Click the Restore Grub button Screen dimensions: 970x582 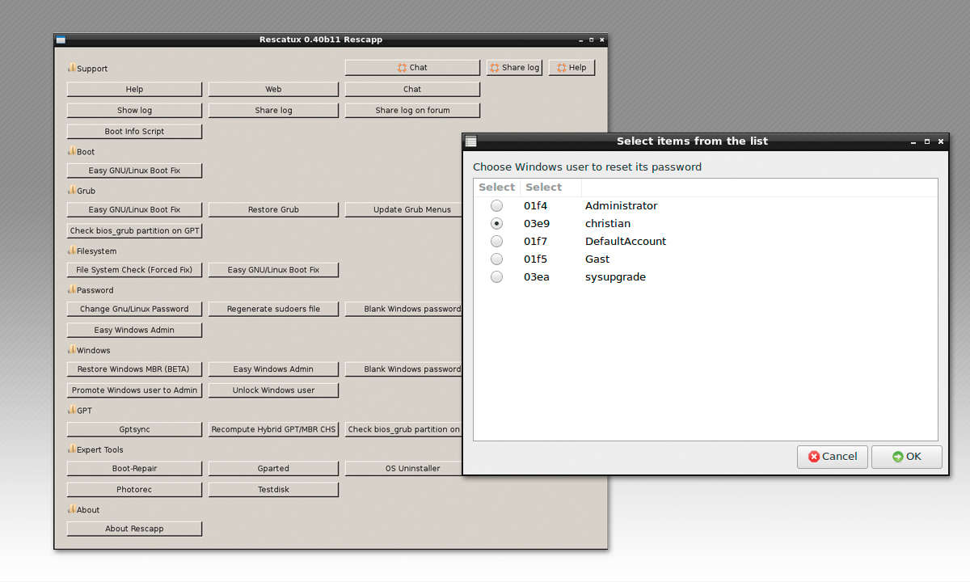tap(273, 210)
